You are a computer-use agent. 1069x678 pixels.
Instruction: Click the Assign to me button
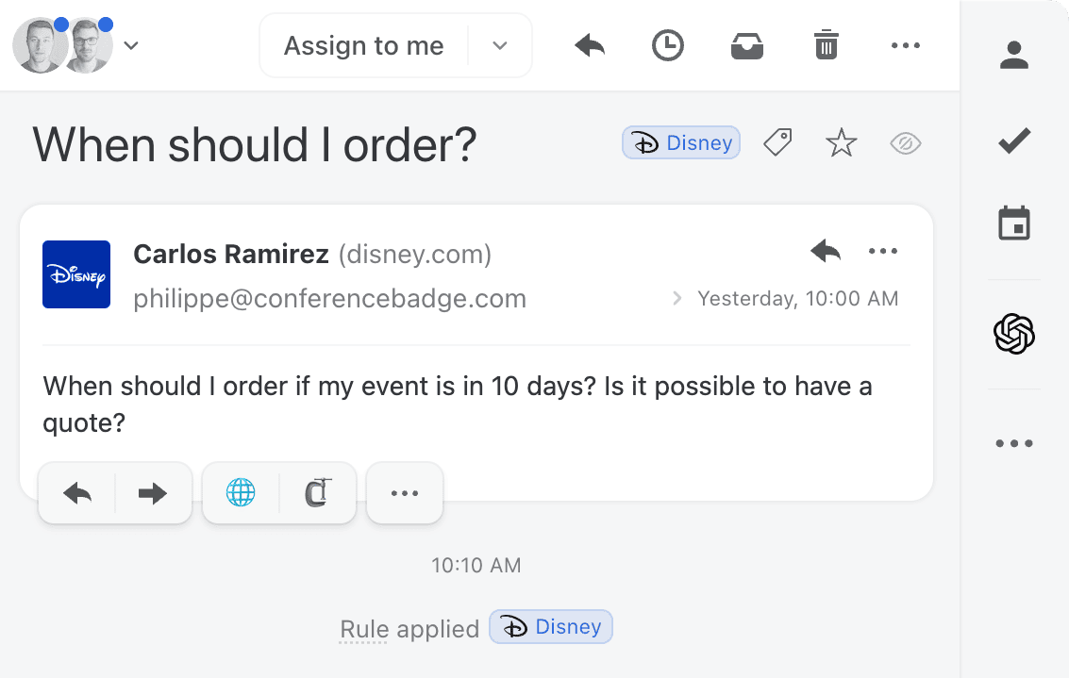[x=364, y=45]
